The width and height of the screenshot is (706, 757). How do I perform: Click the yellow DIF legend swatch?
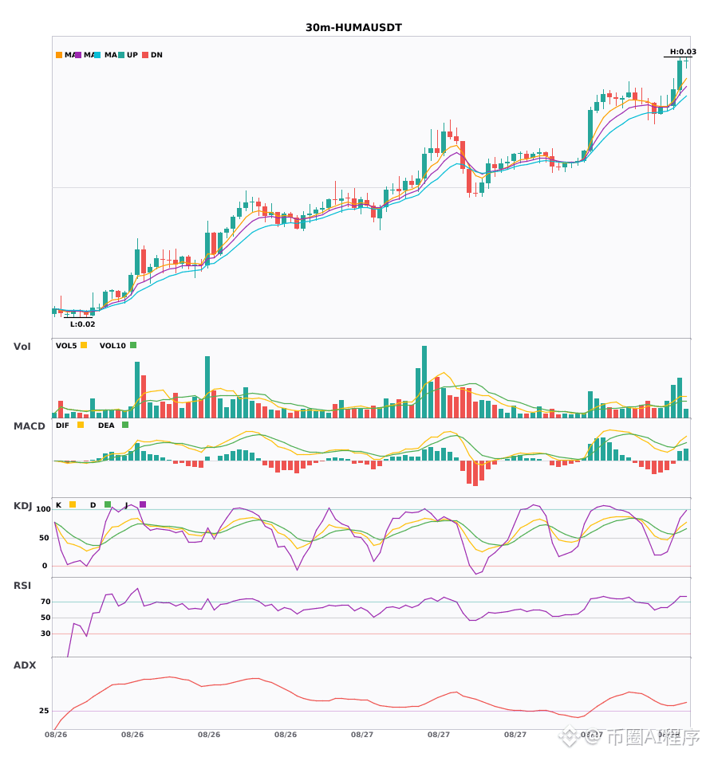point(81,425)
